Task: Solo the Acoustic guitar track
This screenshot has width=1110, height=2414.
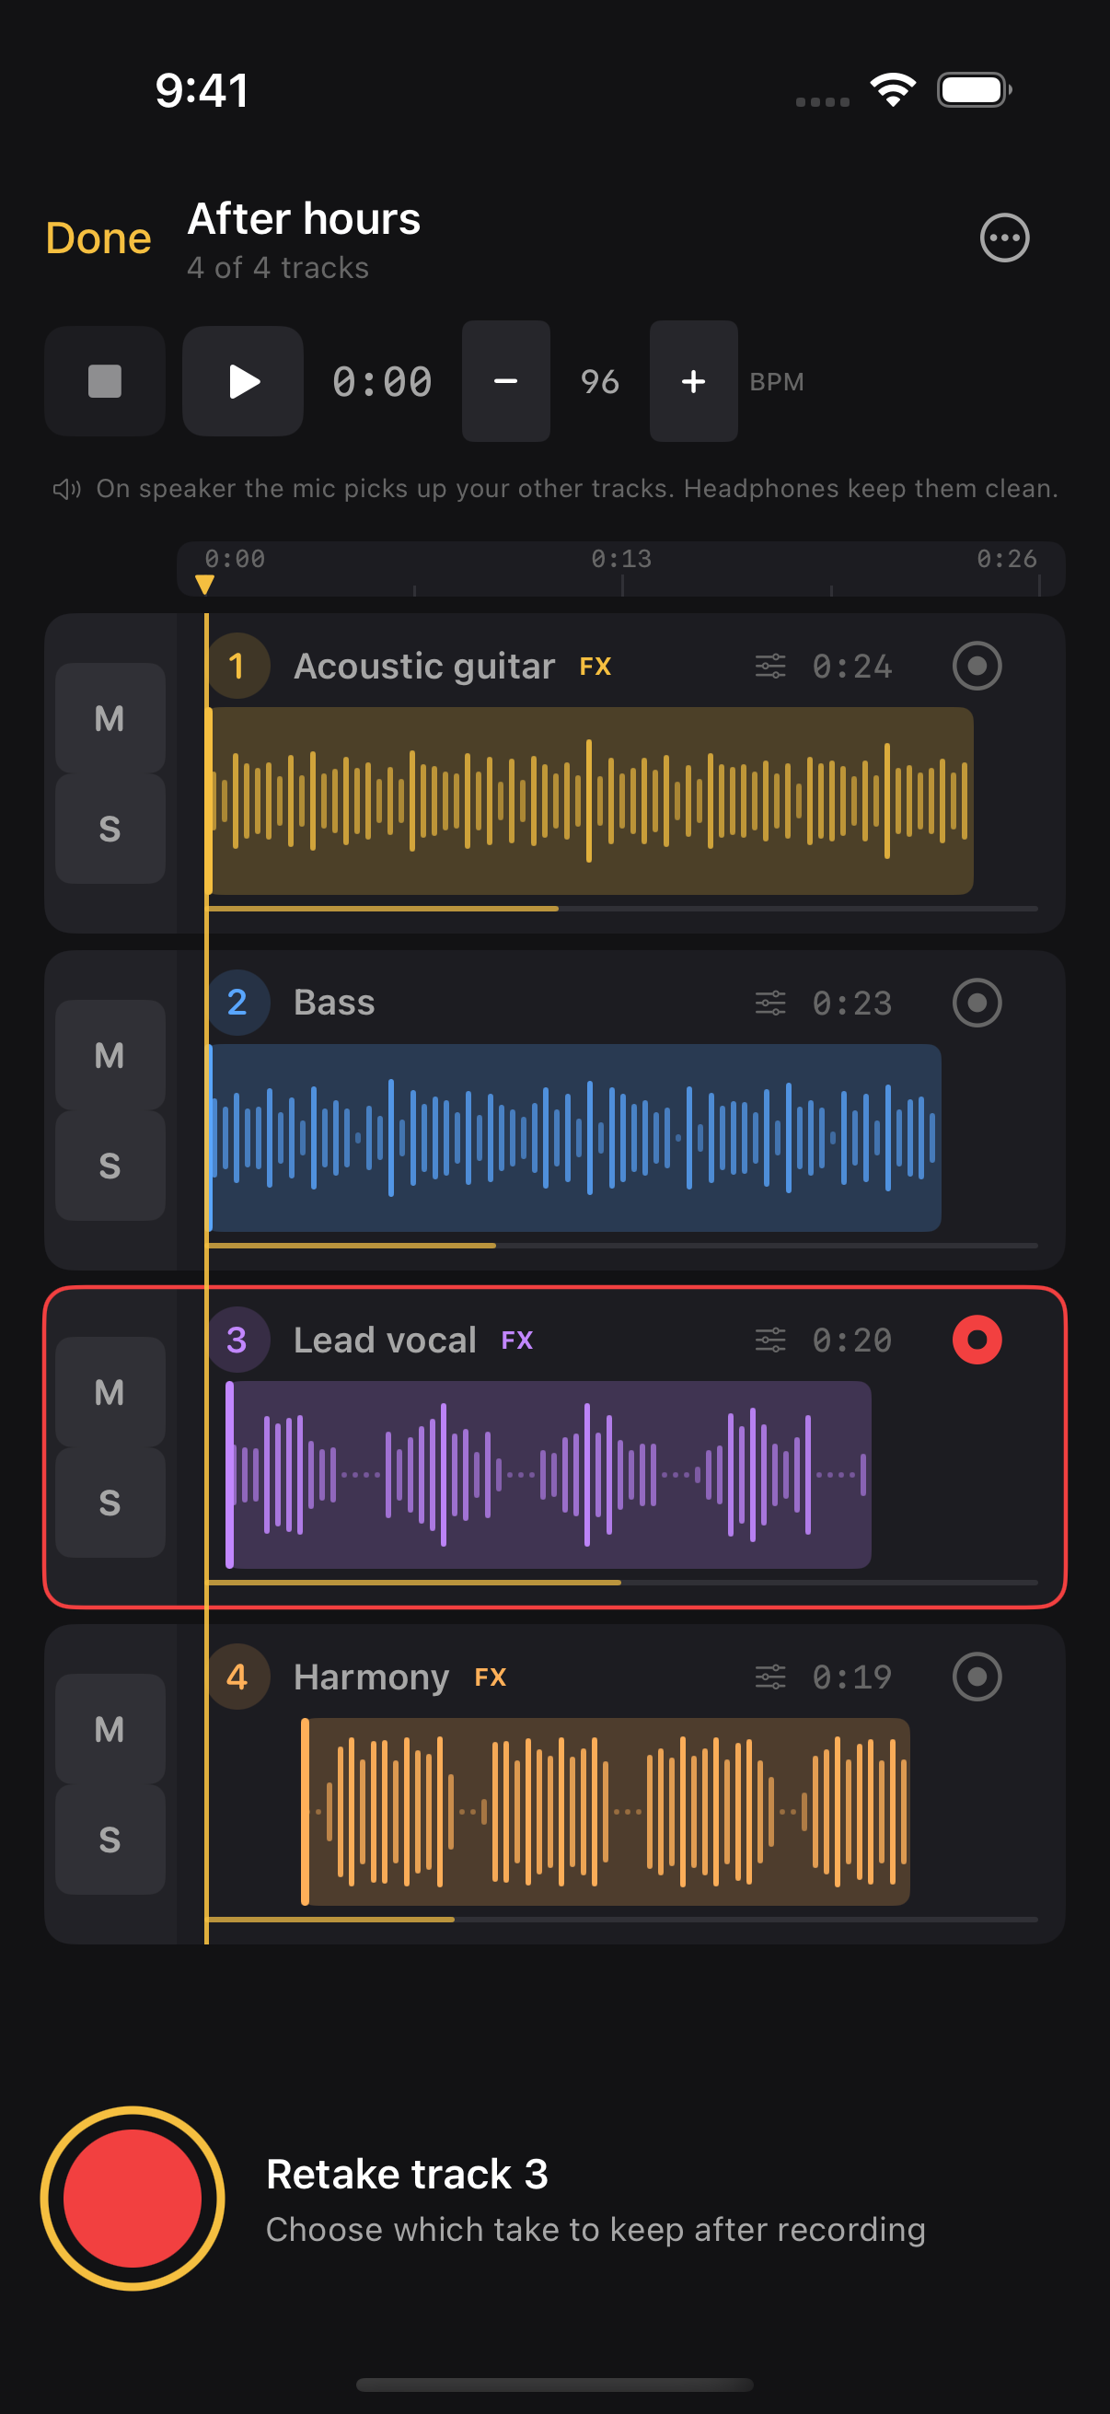Action: pyautogui.click(x=110, y=829)
